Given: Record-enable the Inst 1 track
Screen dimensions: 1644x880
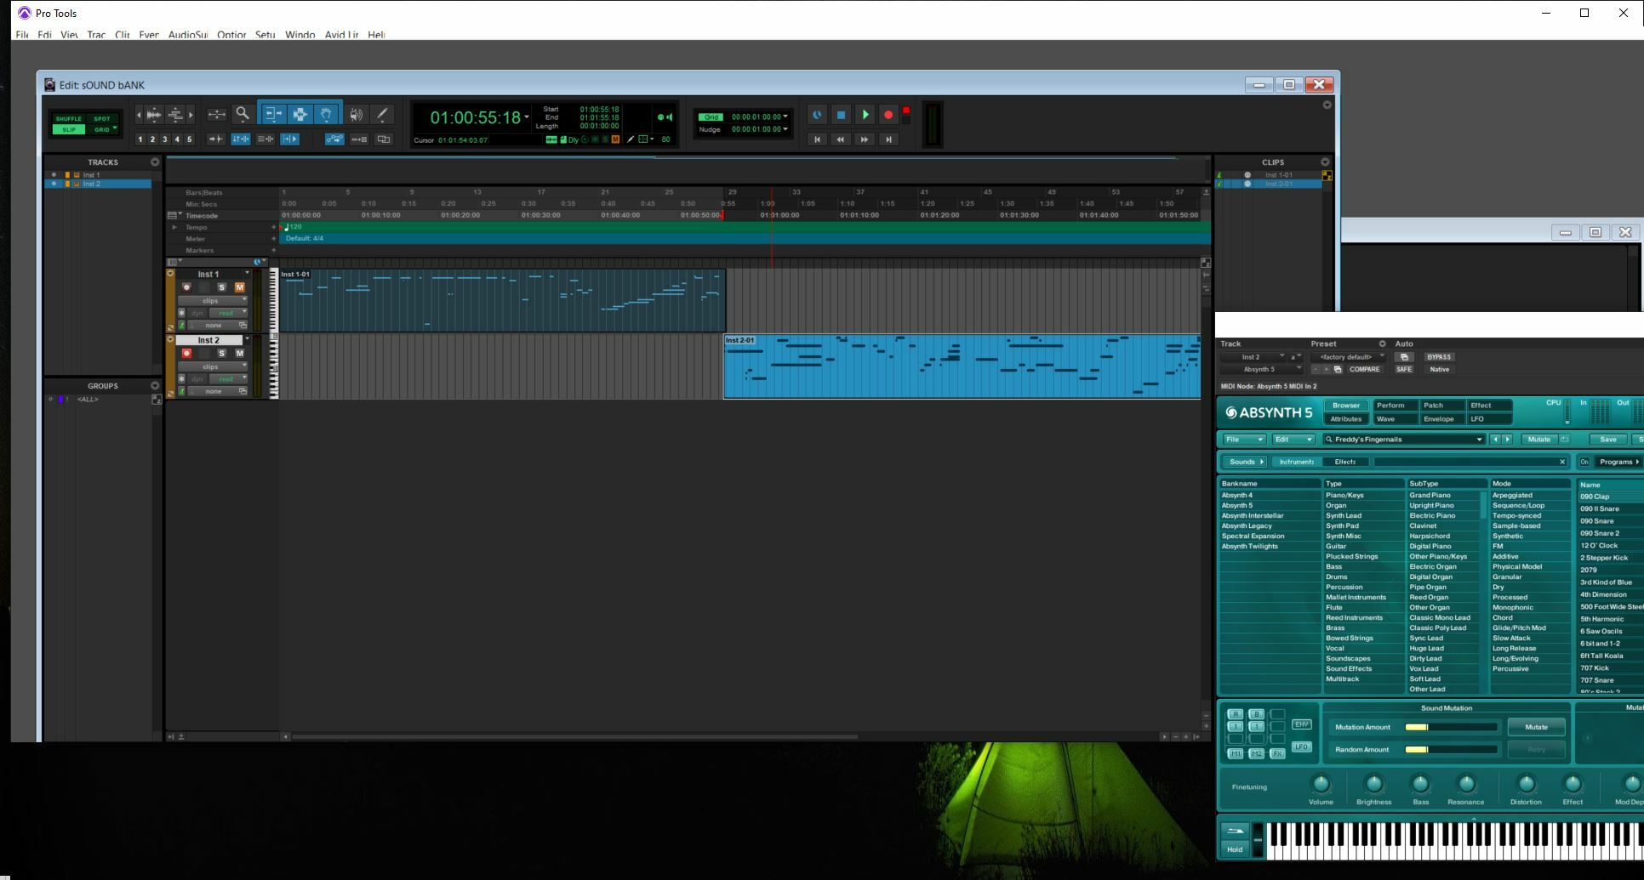Looking at the screenshot, I should point(186,287).
